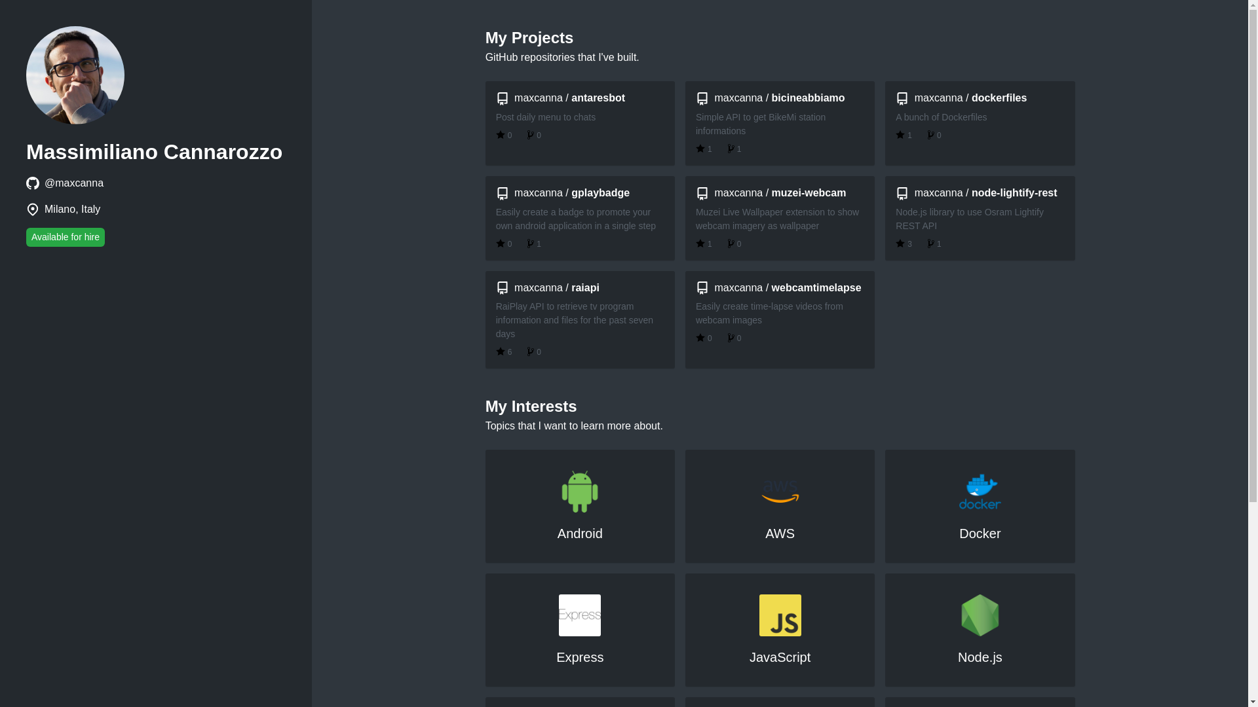Click the repo icon next to antaresbot
Screen dimensions: 1258x707
[x=503, y=98]
